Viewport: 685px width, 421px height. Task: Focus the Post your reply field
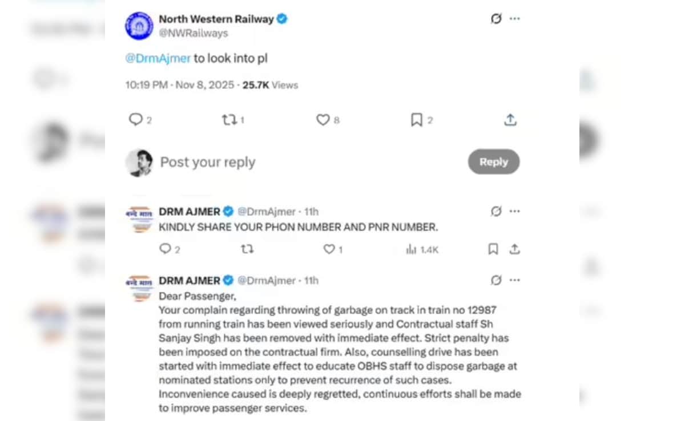[208, 162]
